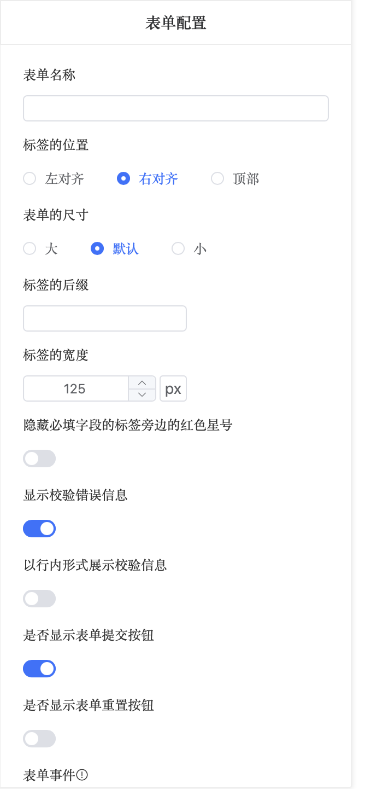
Task: Turn off the 是否显示表单提交按钮 toggle
Action: pyautogui.click(x=39, y=669)
